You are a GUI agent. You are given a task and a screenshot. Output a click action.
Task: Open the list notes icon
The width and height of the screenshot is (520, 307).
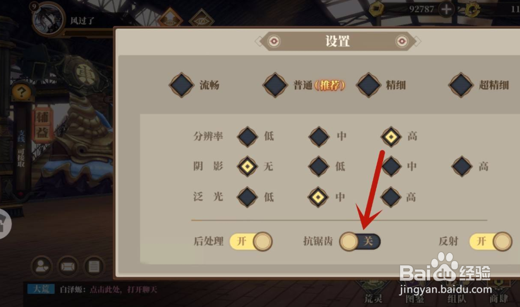(x=94, y=267)
